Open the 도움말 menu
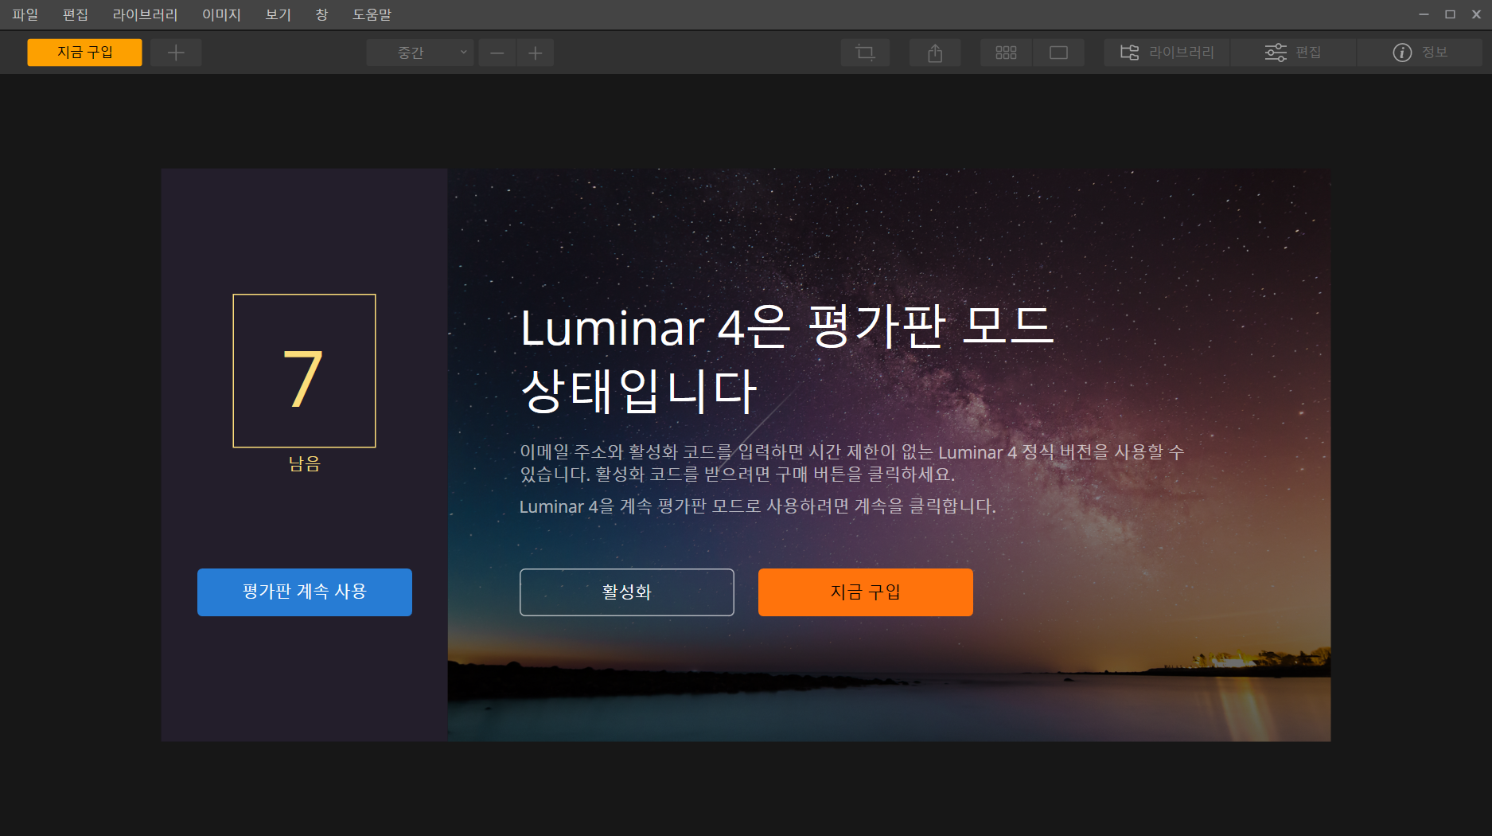 (372, 14)
